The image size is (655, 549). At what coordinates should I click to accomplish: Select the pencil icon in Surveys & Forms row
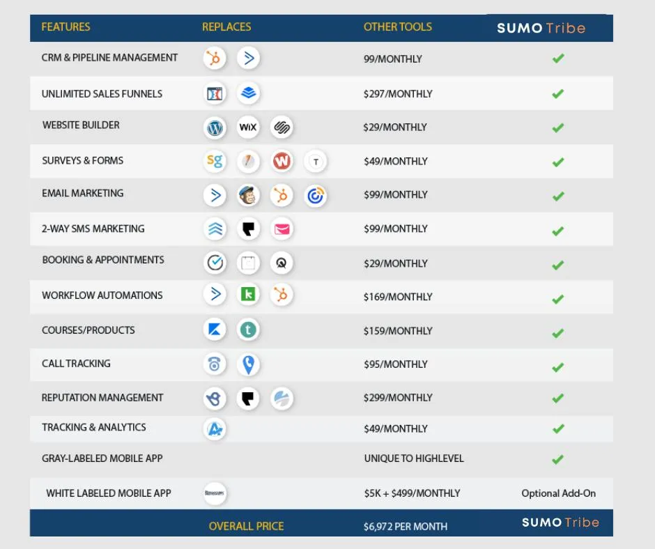point(248,161)
